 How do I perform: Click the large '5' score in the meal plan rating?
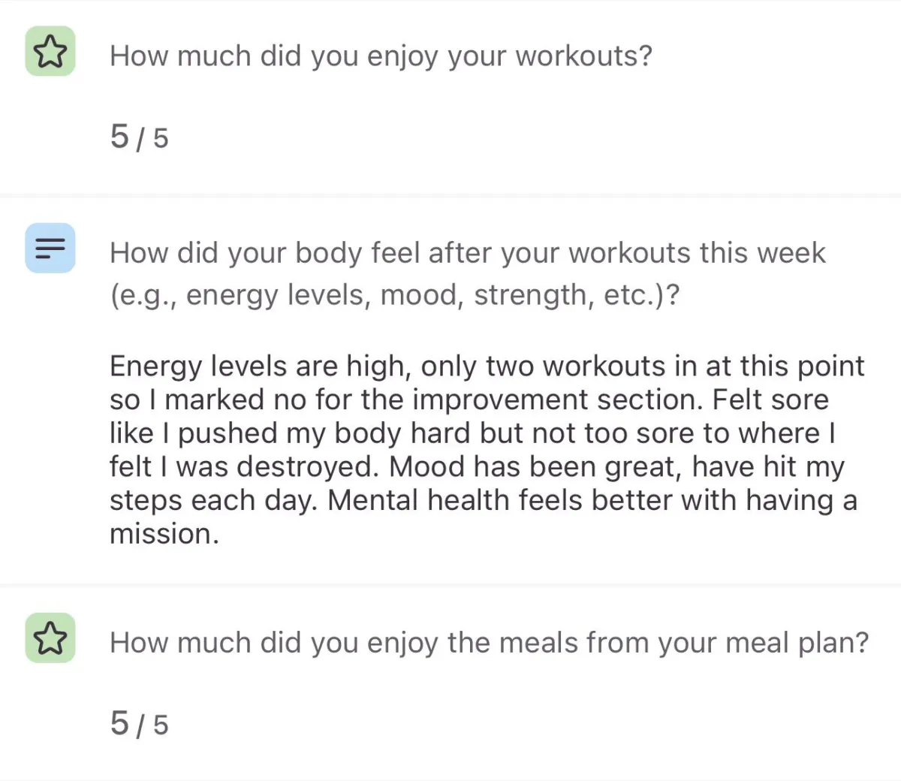pyautogui.click(x=119, y=722)
